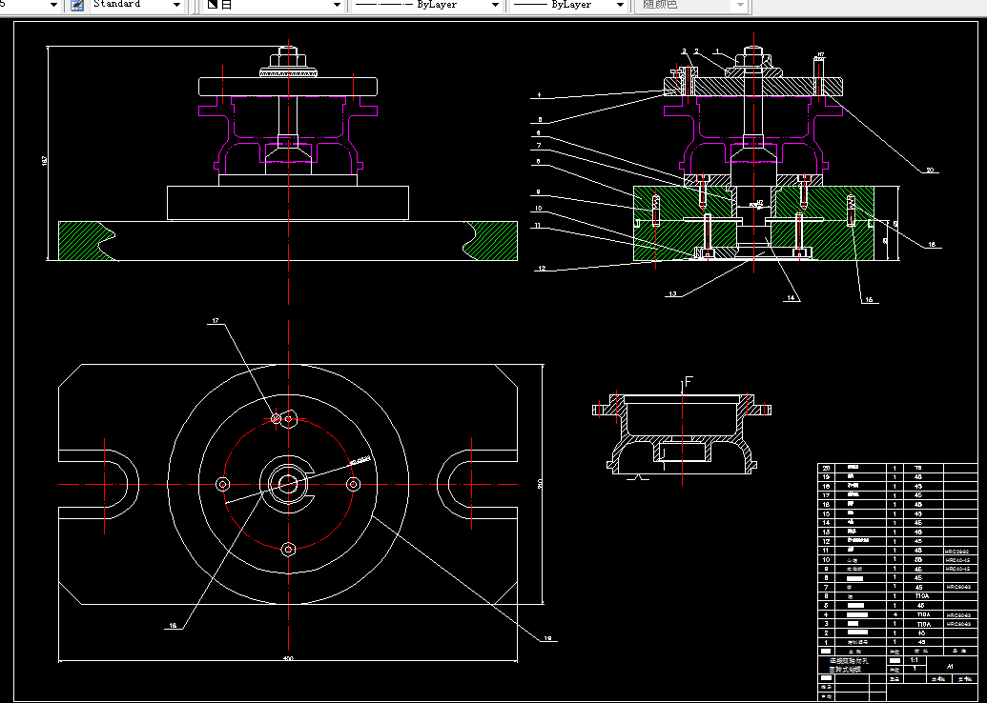Click the black-white color swatch in color control
Screen dimensions: 987x703
pyautogui.click(x=212, y=5)
